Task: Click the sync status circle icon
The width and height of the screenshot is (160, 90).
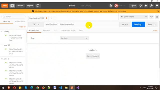Action: coord(116,5)
